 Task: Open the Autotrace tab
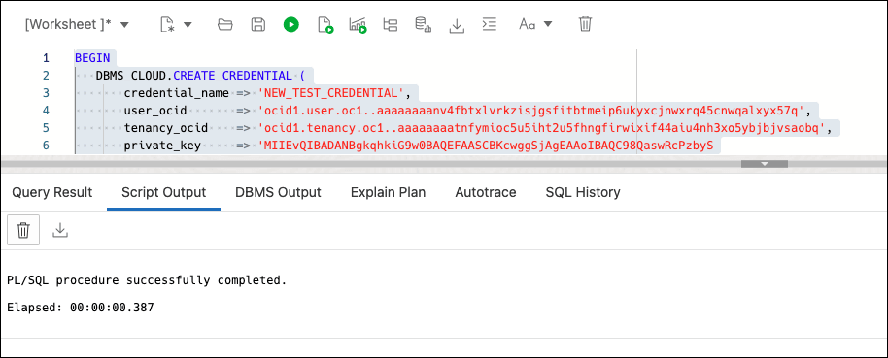click(486, 192)
